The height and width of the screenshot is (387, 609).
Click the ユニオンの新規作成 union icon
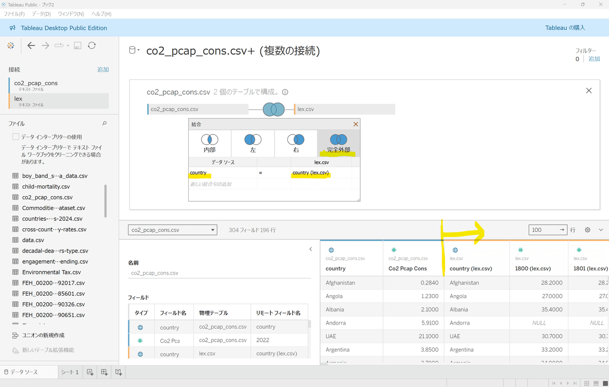15,335
